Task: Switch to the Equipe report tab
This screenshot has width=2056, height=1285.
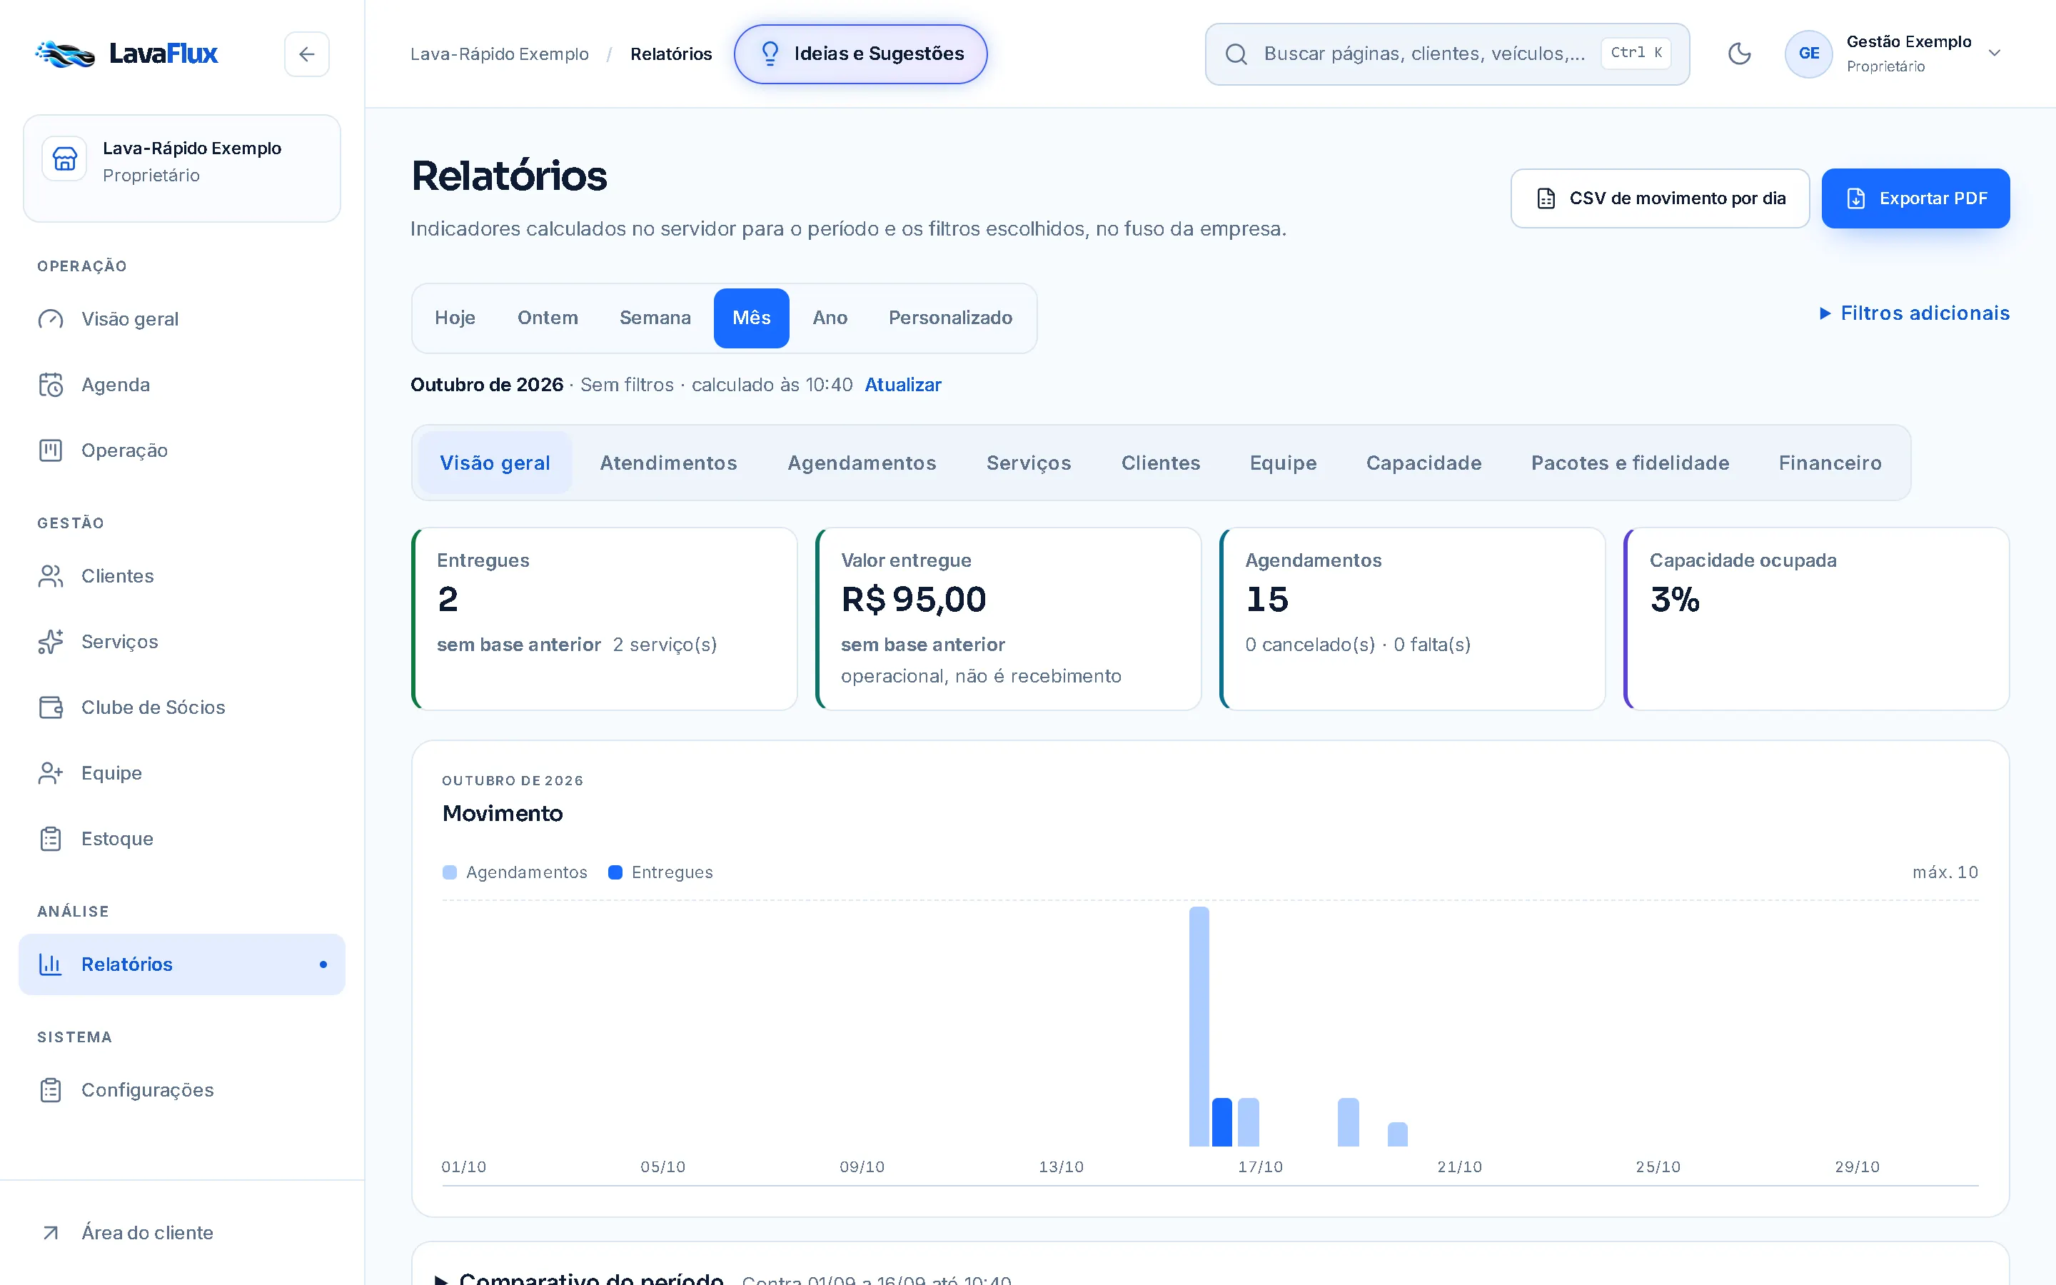Action: coord(1283,463)
